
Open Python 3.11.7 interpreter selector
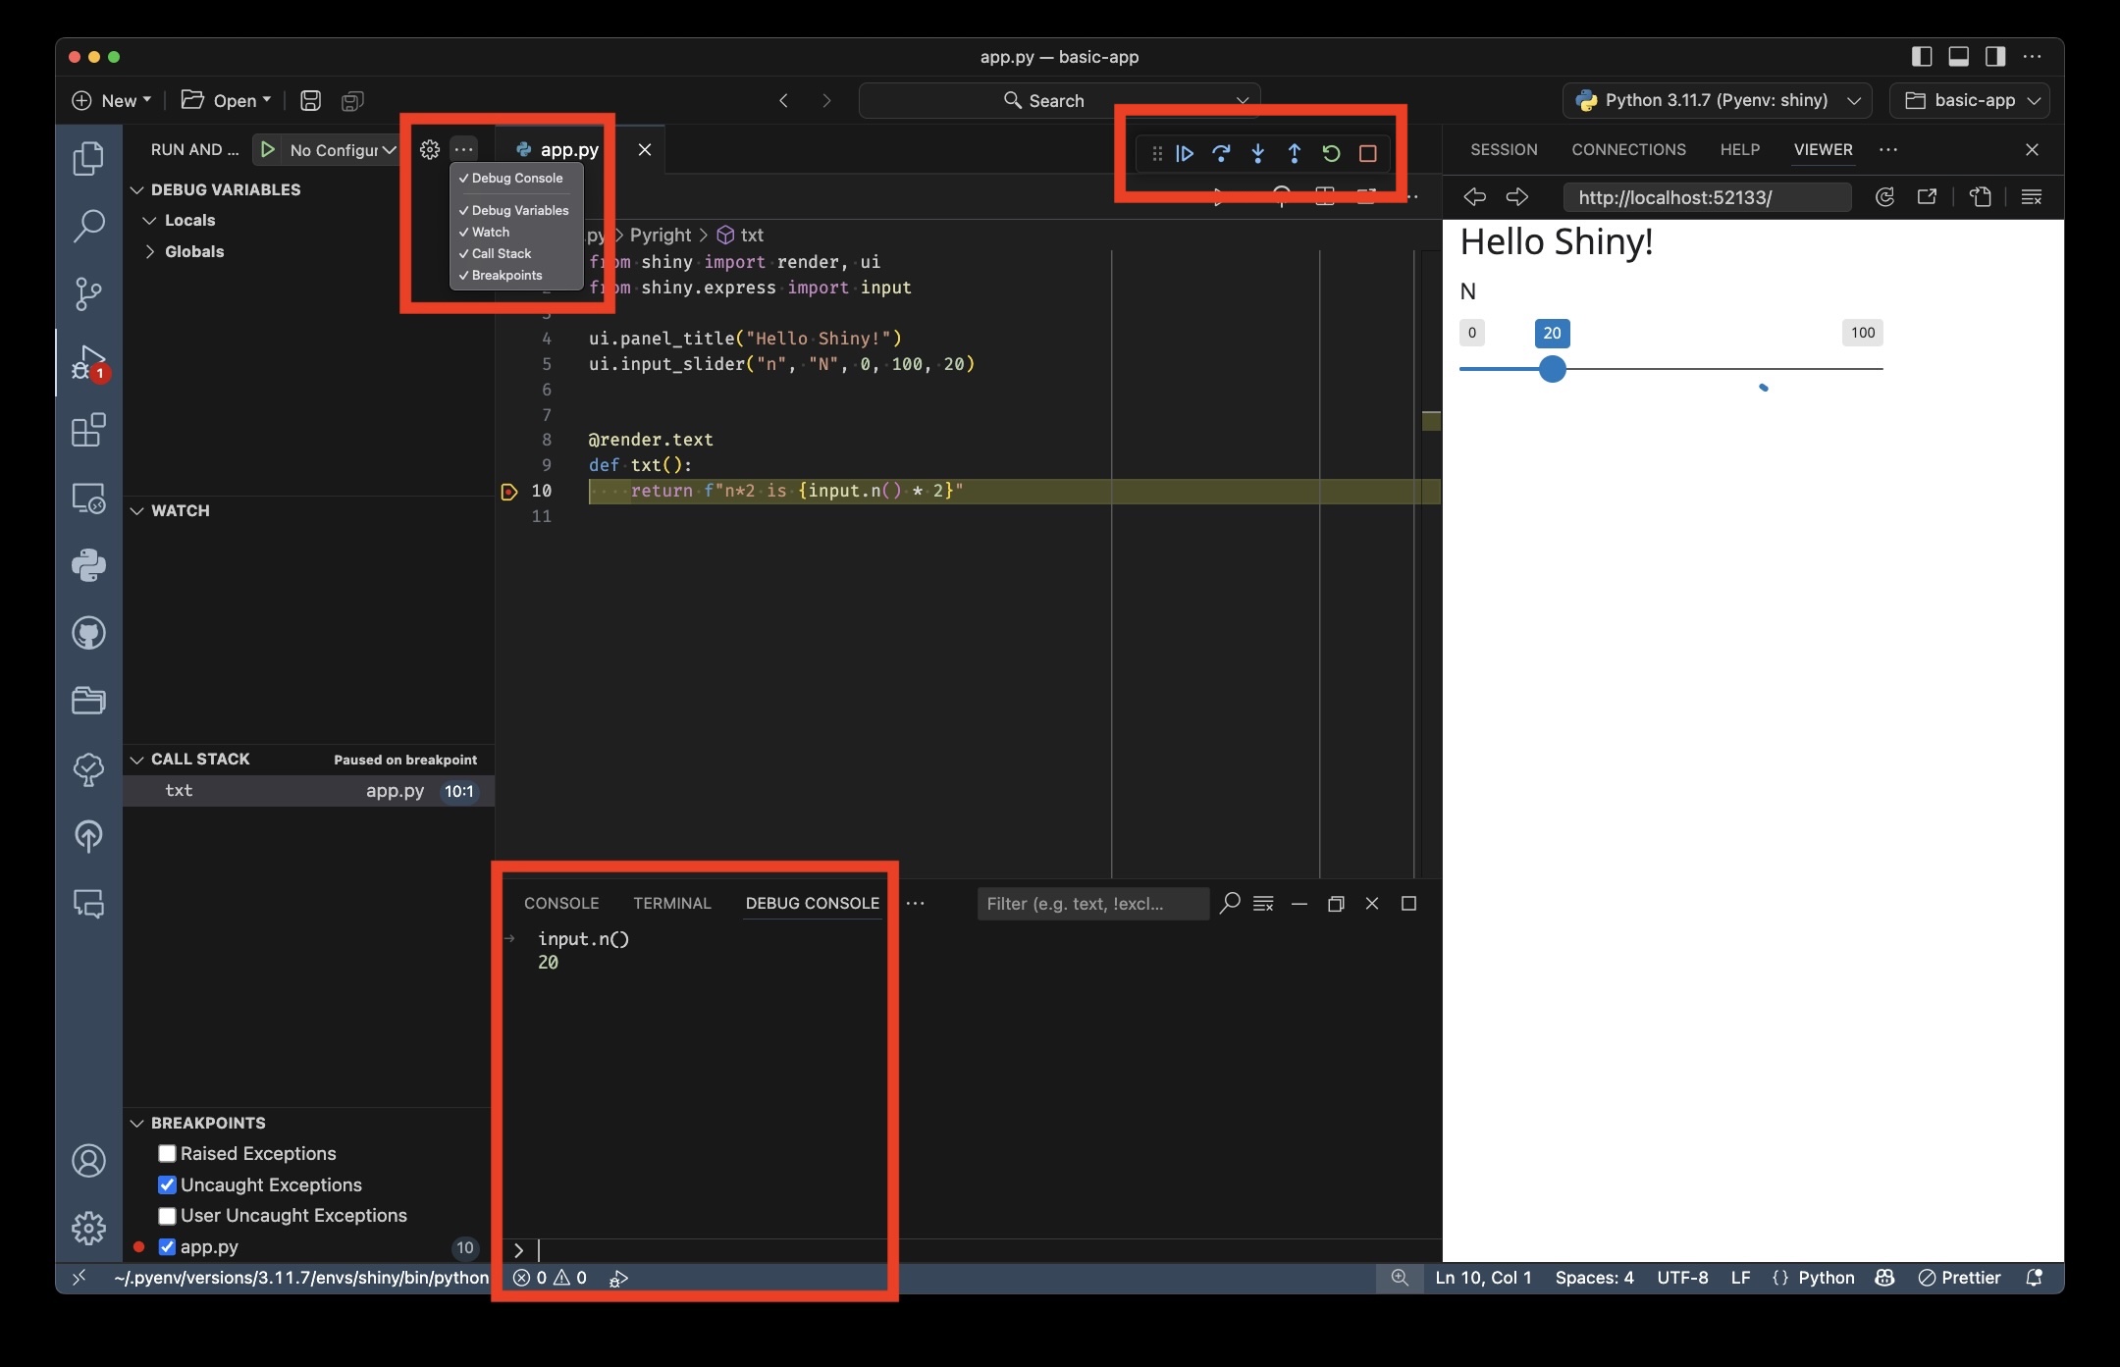click(1718, 100)
